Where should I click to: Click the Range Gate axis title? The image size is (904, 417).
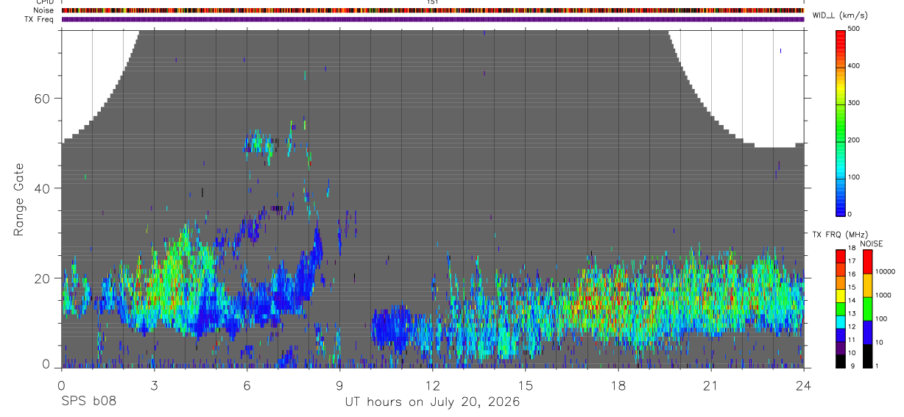point(19,200)
